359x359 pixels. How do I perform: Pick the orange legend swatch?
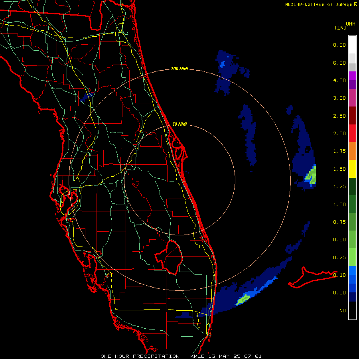click(x=352, y=151)
